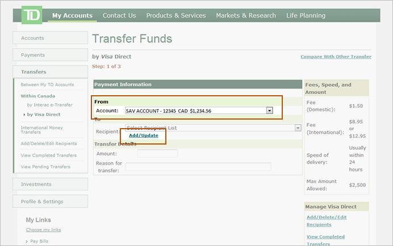This screenshot has height=246, width=393.
Task: Open the From Account dropdown
Action: (199, 111)
